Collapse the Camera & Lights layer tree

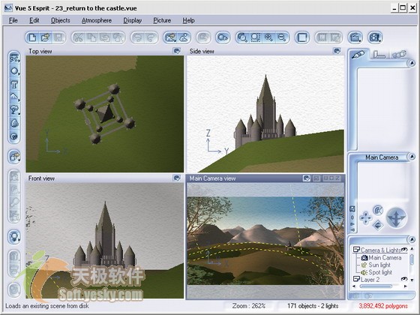click(x=356, y=250)
